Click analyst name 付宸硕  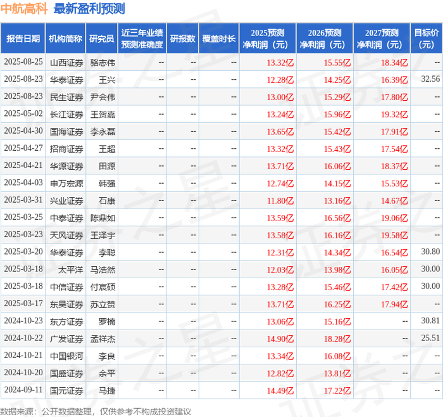pyautogui.click(x=103, y=287)
